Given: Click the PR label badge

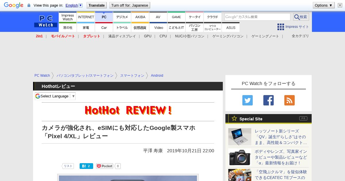Looking at the screenshot, I should pos(303,118).
